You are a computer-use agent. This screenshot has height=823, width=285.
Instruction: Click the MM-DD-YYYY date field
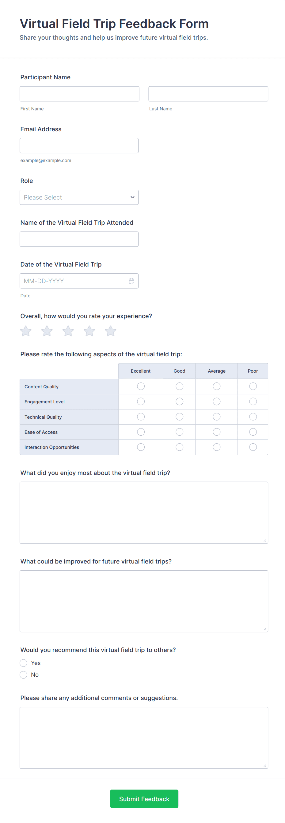73,281
